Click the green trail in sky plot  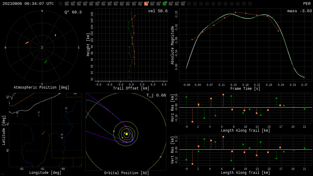pyautogui.click(x=46, y=62)
